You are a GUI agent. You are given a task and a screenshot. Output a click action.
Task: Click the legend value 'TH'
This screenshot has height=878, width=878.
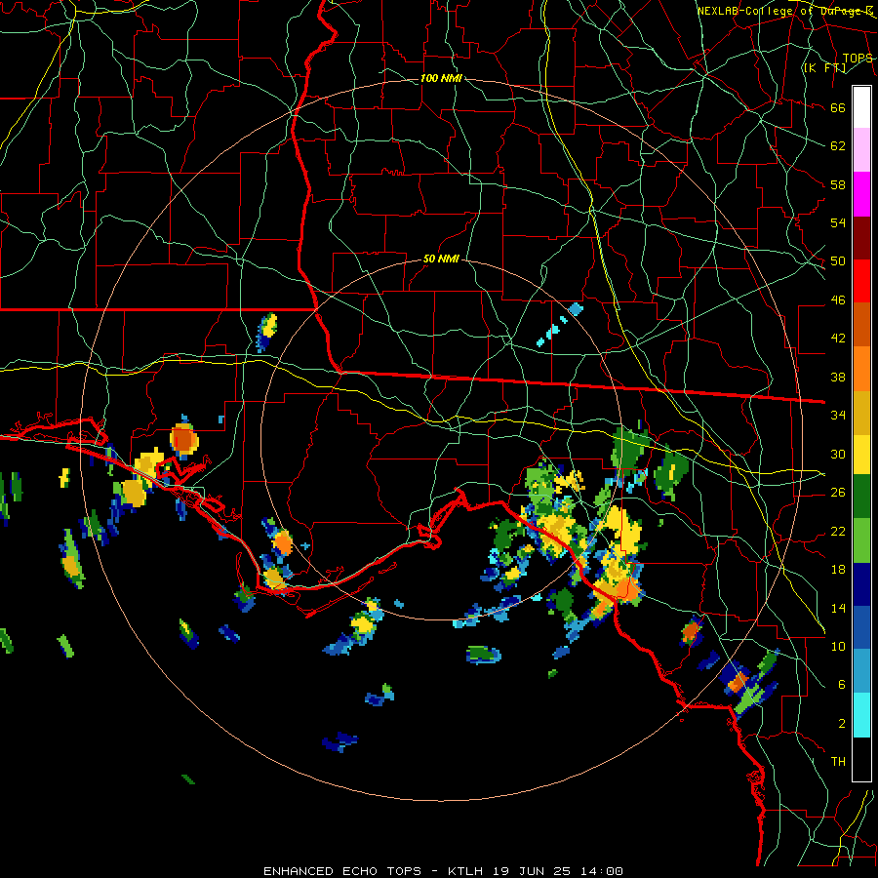[x=838, y=762]
